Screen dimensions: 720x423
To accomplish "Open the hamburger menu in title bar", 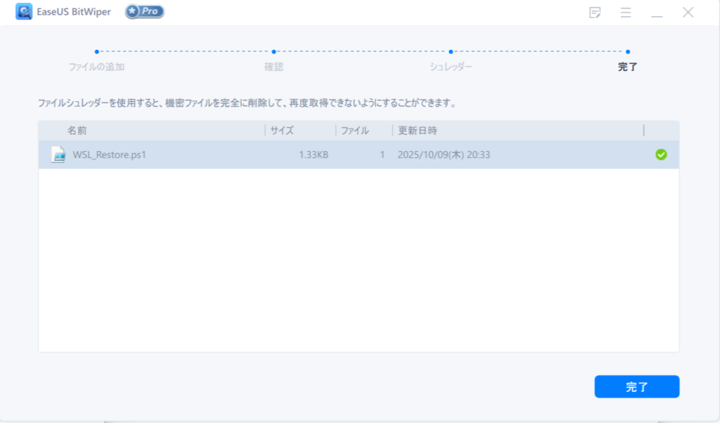I will (626, 13).
